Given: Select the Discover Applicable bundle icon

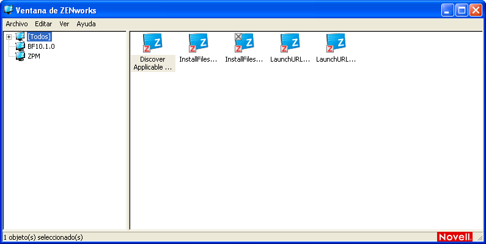Looking at the screenshot, I should 152,43.
